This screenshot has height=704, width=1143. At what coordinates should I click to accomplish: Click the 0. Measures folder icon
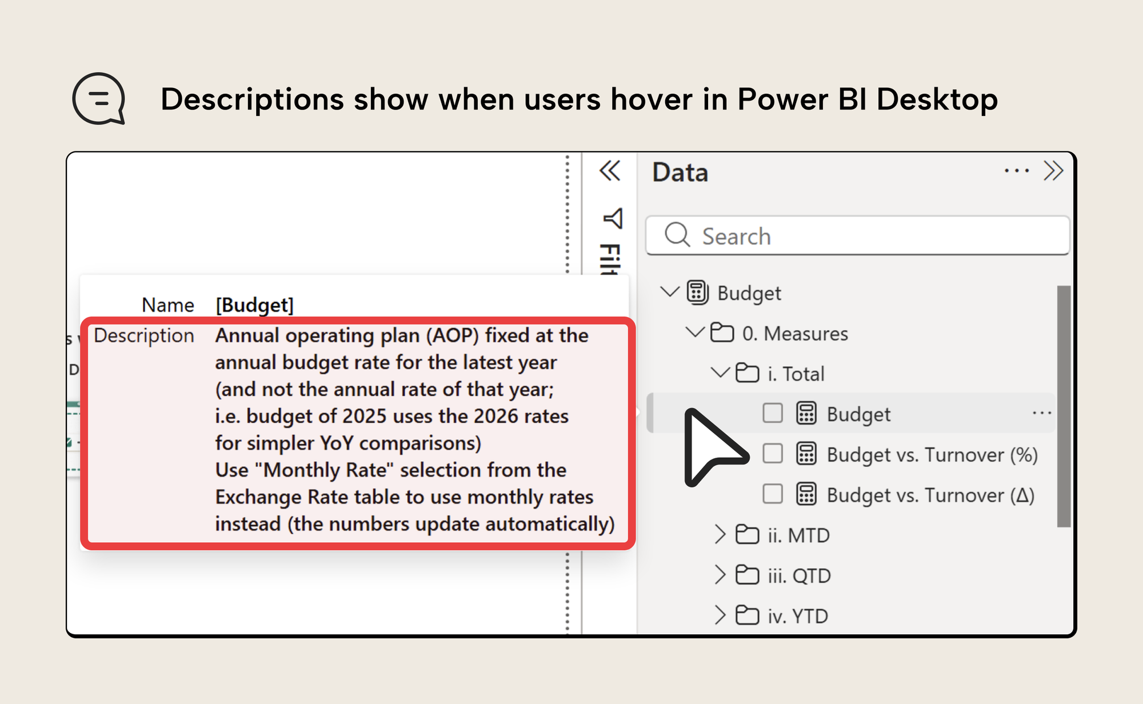click(x=722, y=332)
